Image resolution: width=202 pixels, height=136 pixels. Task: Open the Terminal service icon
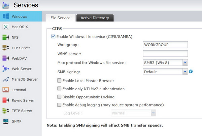(x=6, y=90)
